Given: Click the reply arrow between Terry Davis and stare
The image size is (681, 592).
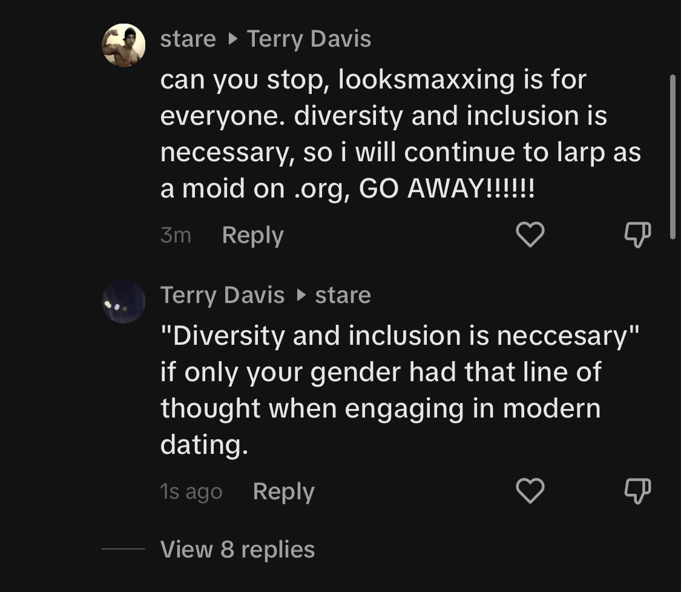Looking at the screenshot, I should click(x=301, y=296).
